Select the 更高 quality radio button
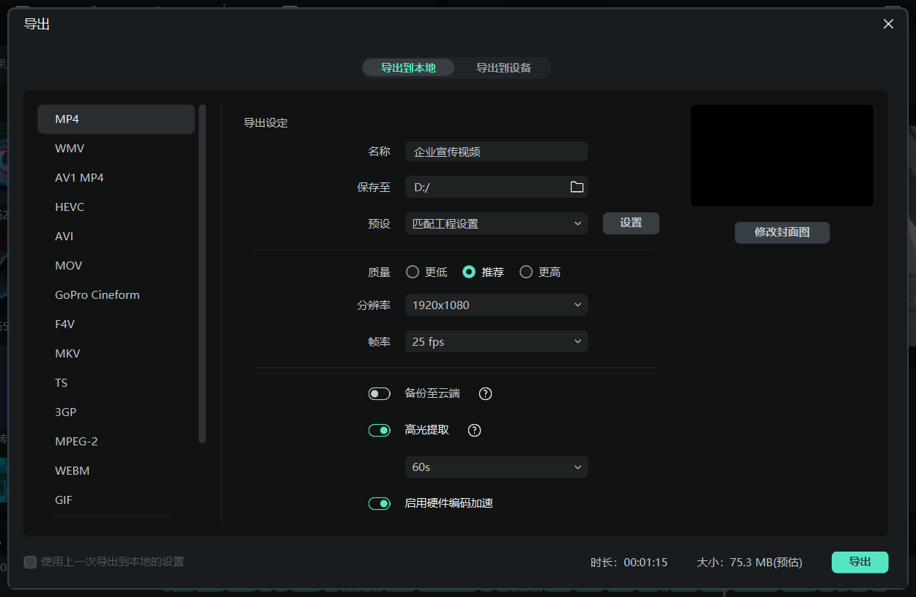Screen dimensions: 916x597 (x=525, y=271)
